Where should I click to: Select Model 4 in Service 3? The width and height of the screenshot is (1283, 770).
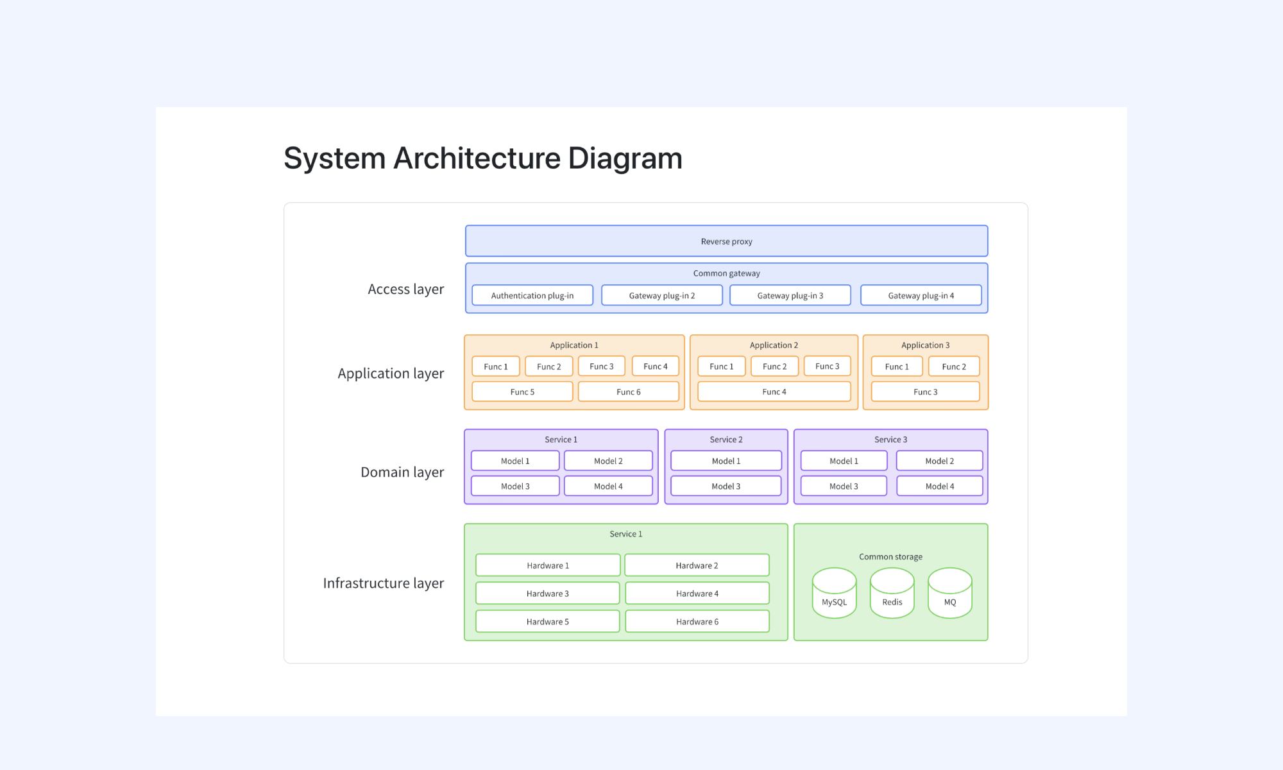[940, 486]
